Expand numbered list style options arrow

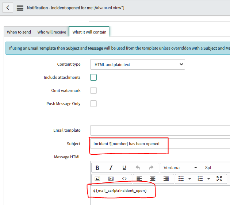pos(208,179)
